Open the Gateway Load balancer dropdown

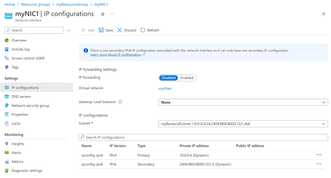[324, 102]
